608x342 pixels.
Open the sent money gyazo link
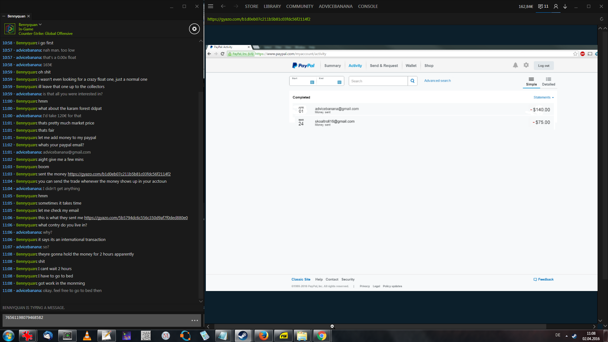pos(119,174)
